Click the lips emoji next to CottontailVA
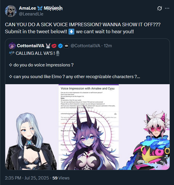Screen dimensions: 174x185 pos(54,46)
